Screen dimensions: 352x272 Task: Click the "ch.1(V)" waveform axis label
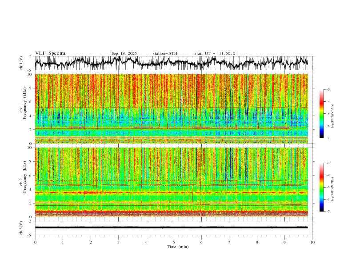point(21,63)
